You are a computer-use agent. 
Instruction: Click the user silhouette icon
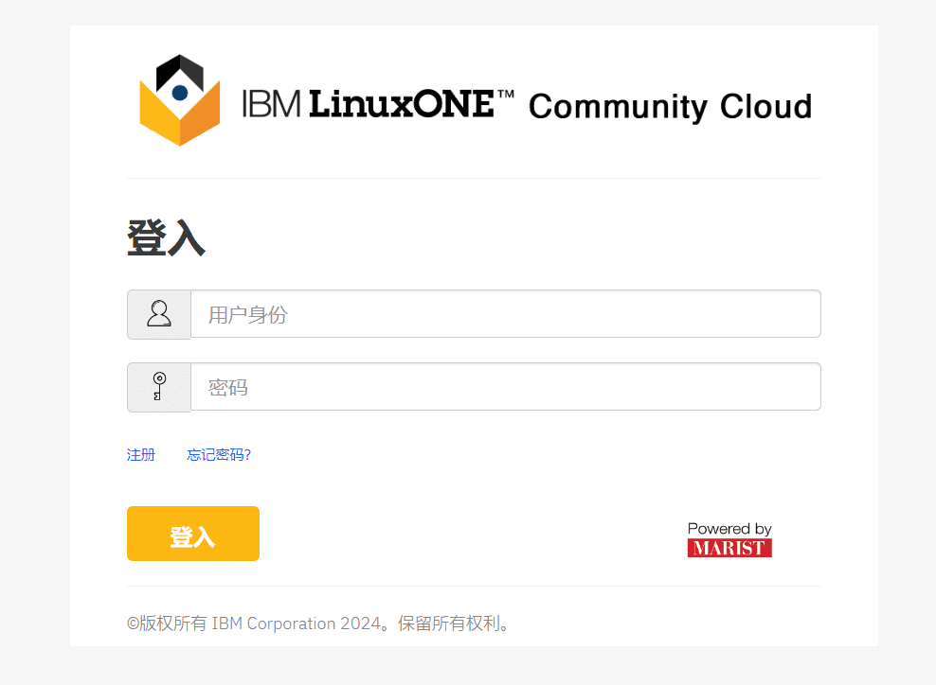pyautogui.click(x=159, y=314)
